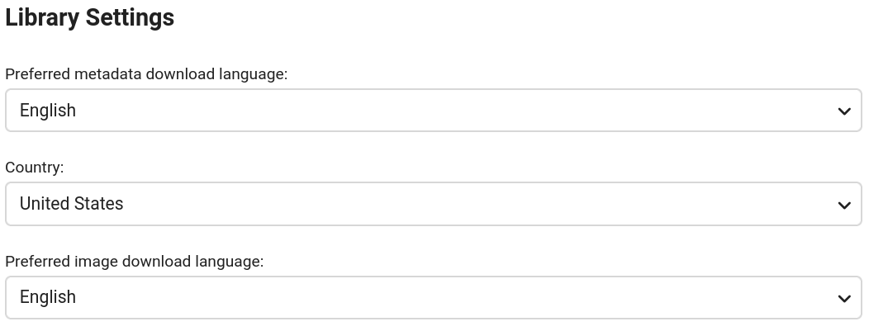Expand the country list showing United States
Image resolution: width=869 pixels, height=331 pixels.
pyautogui.click(x=433, y=204)
